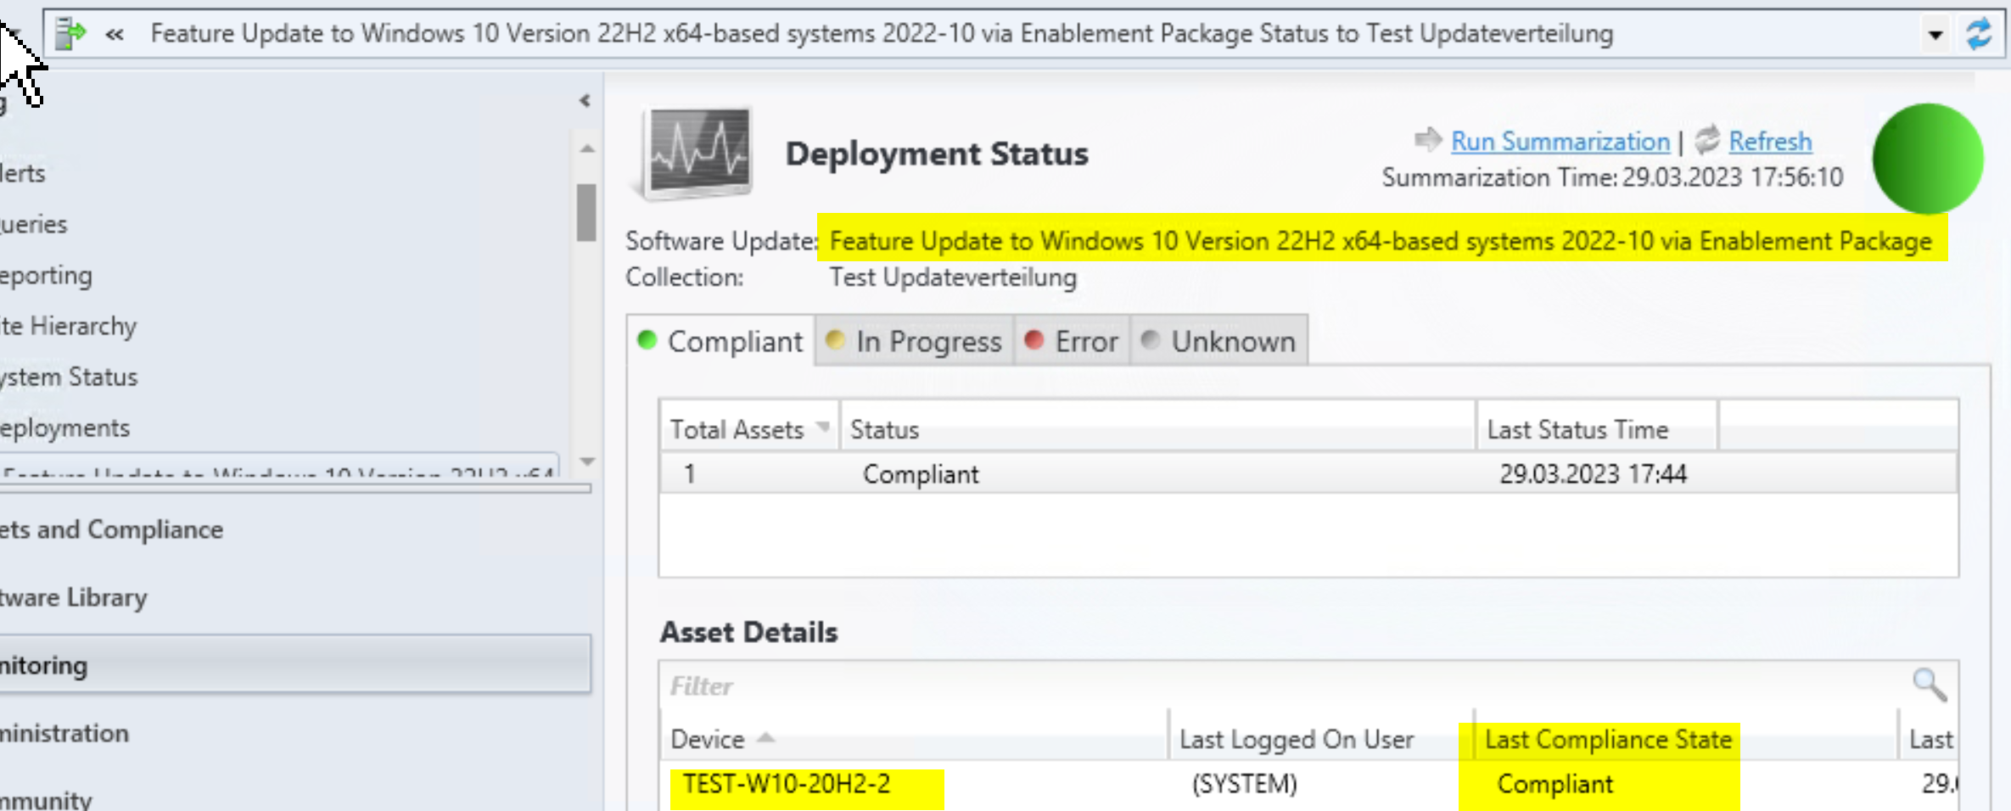
Task: Click the refresh arrows icon beside Refresh
Action: point(1707,140)
